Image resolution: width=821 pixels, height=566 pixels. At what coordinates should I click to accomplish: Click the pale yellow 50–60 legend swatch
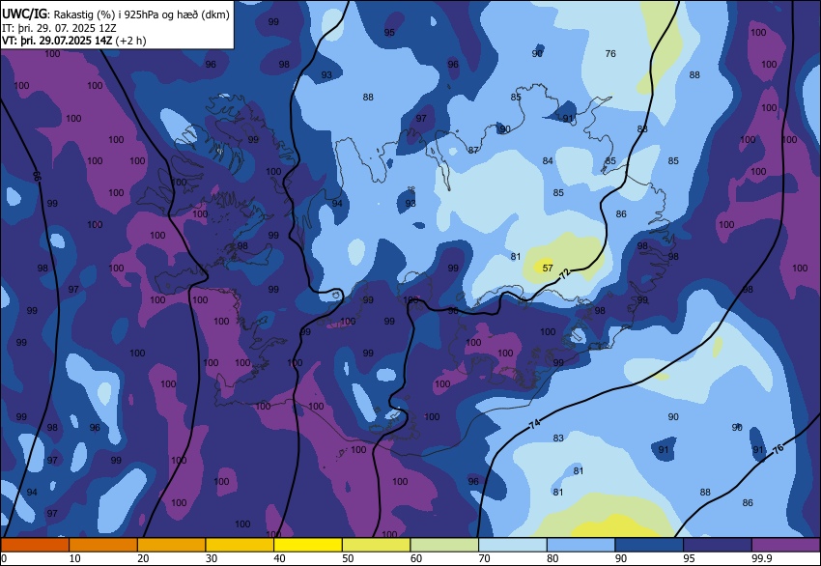click(x=376, y=545)
